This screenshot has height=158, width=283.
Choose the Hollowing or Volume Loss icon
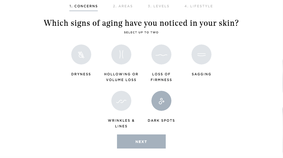click(x=121, y=55)
